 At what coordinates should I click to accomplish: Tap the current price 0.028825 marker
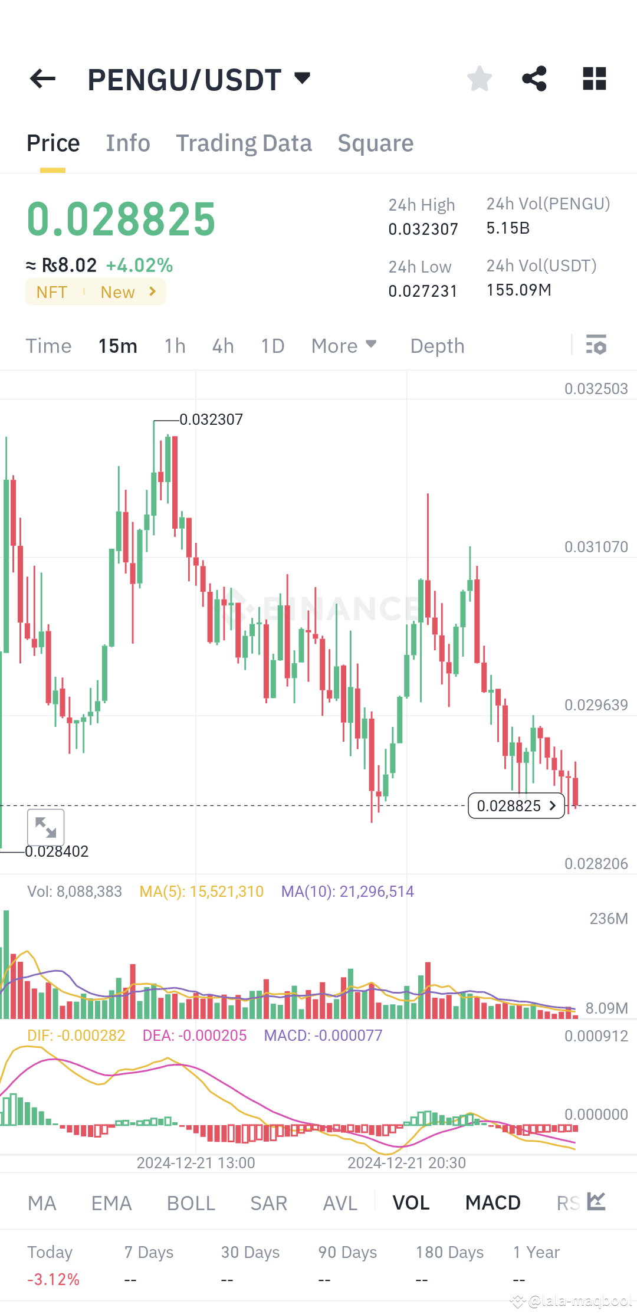tap(516, 806)
